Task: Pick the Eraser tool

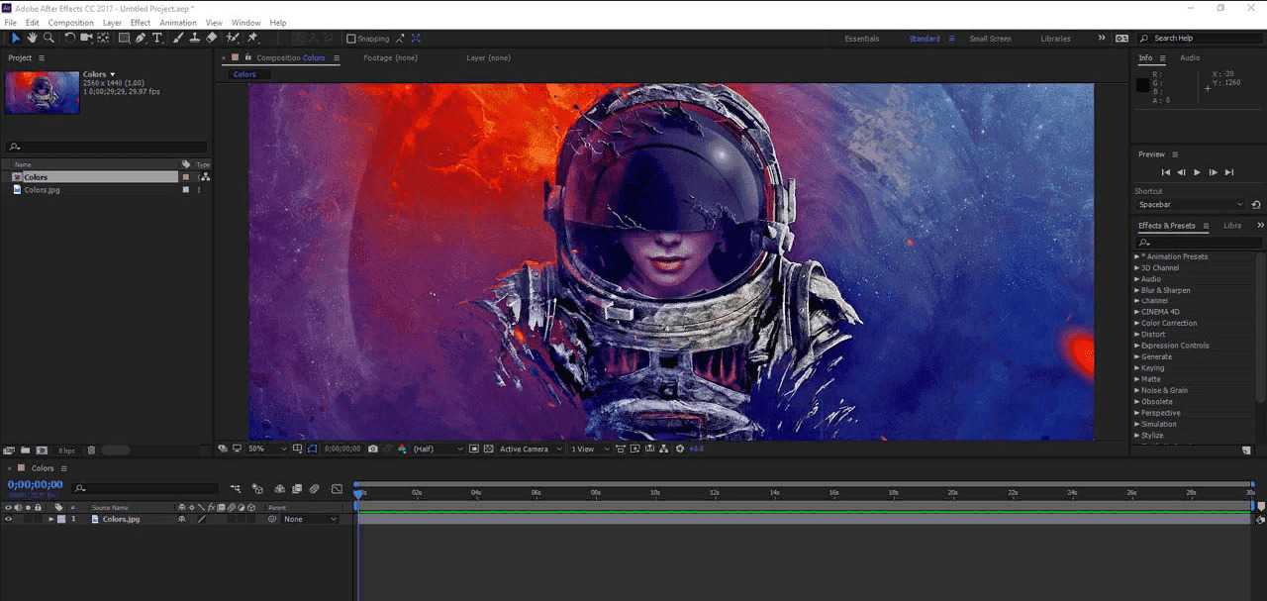Action: point(212,38)
